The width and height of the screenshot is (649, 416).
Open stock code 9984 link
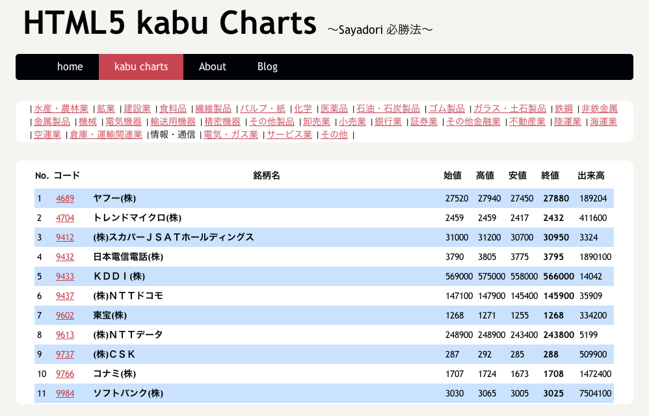(65, 393)
